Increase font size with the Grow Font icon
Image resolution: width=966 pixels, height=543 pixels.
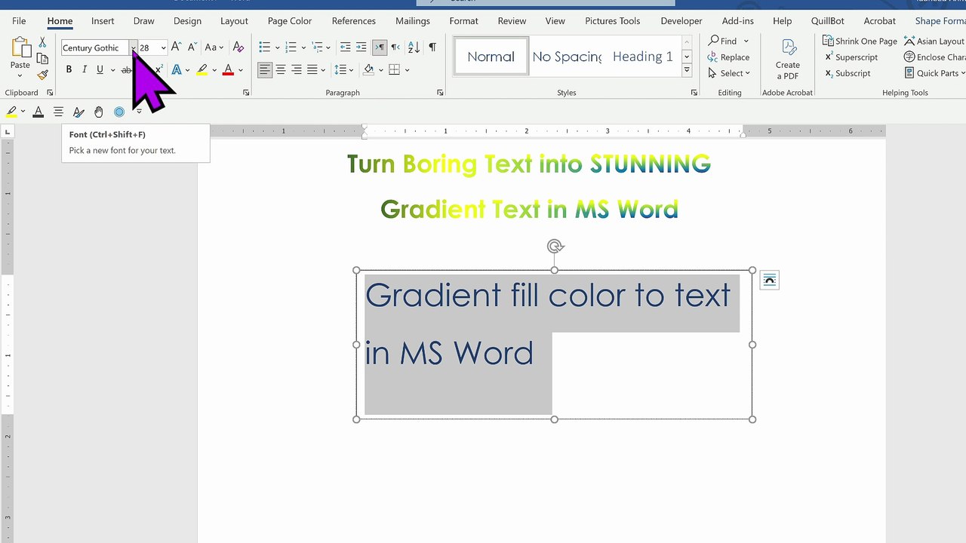pyautogui.click(x=176, y=48)
